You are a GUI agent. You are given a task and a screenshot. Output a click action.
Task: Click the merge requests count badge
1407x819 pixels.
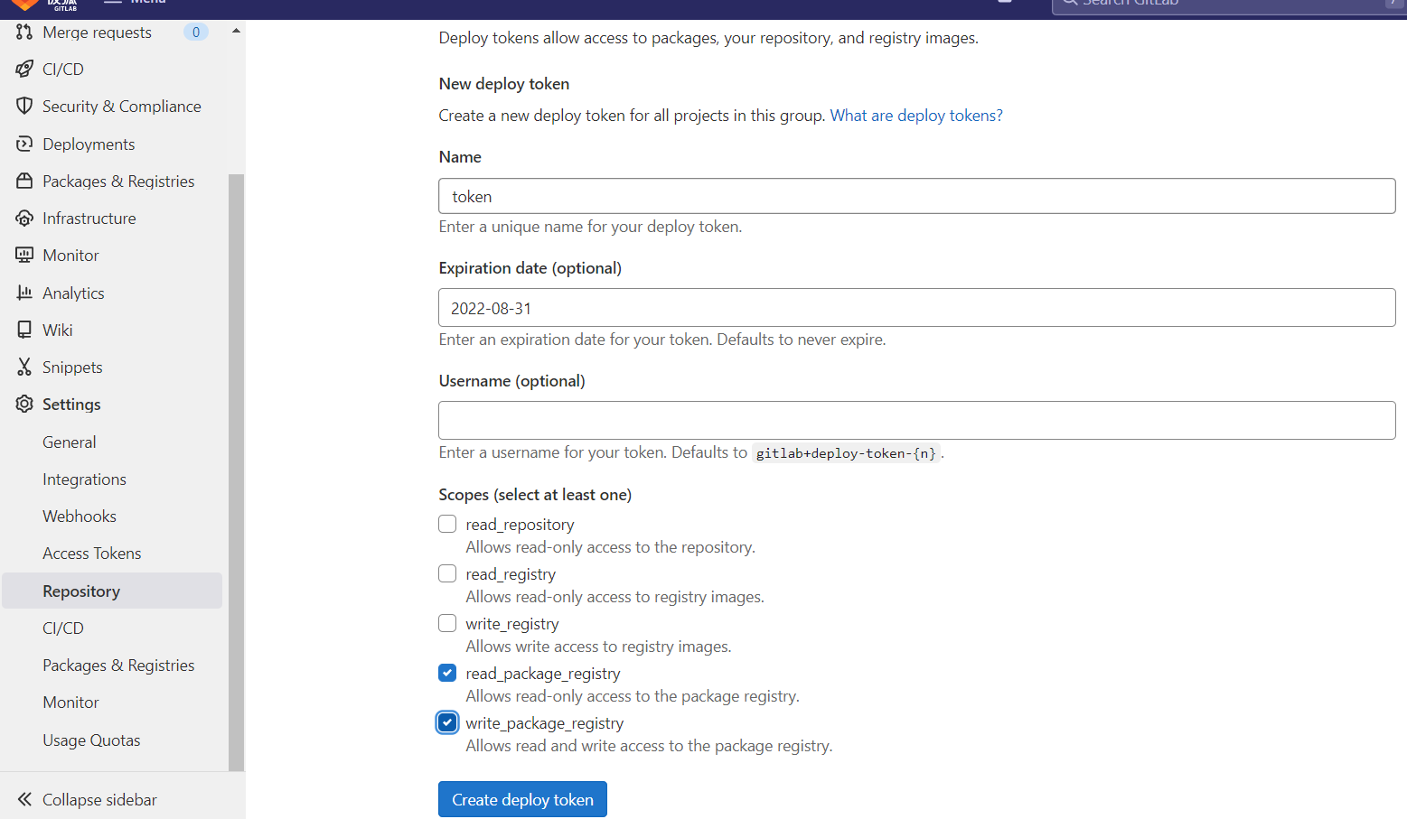point(196,32)
